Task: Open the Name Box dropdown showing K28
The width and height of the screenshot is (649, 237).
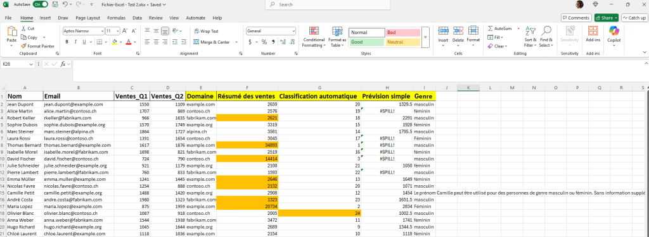Action: (x=32, y=64)
